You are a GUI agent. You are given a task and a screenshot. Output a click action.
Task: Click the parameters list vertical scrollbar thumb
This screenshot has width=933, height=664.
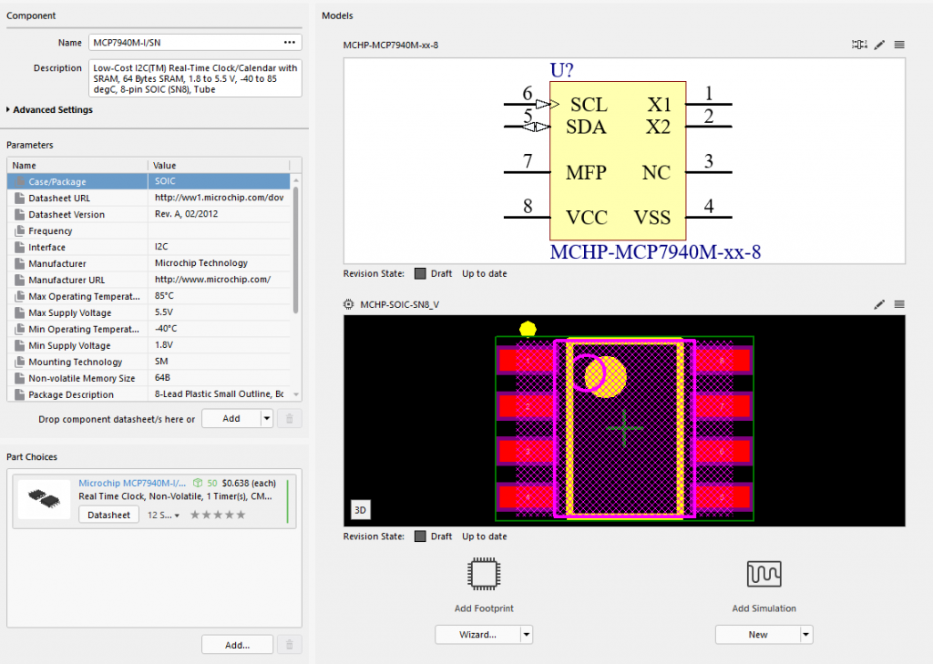tap(296, 250)
